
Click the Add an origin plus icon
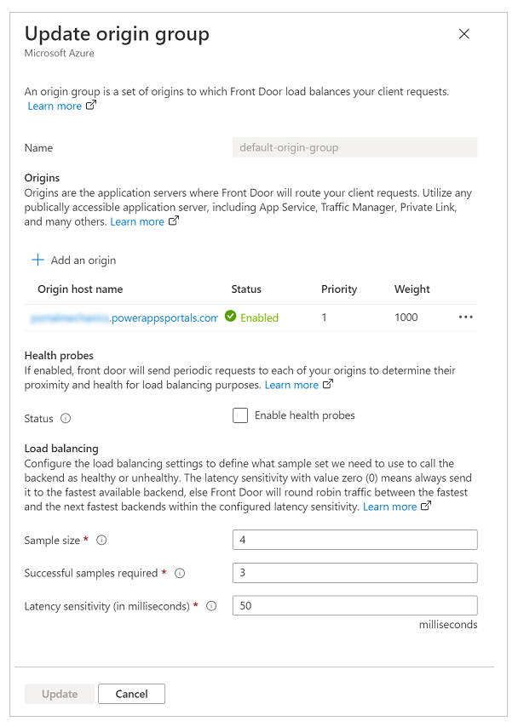pyautogui.click(x=37, y=260)
